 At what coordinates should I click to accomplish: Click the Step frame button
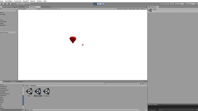[102, 4]
